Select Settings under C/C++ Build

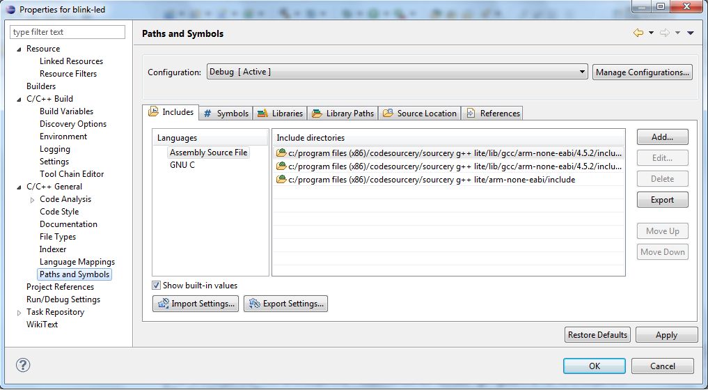pyautogui.click(x=54, y=162)
